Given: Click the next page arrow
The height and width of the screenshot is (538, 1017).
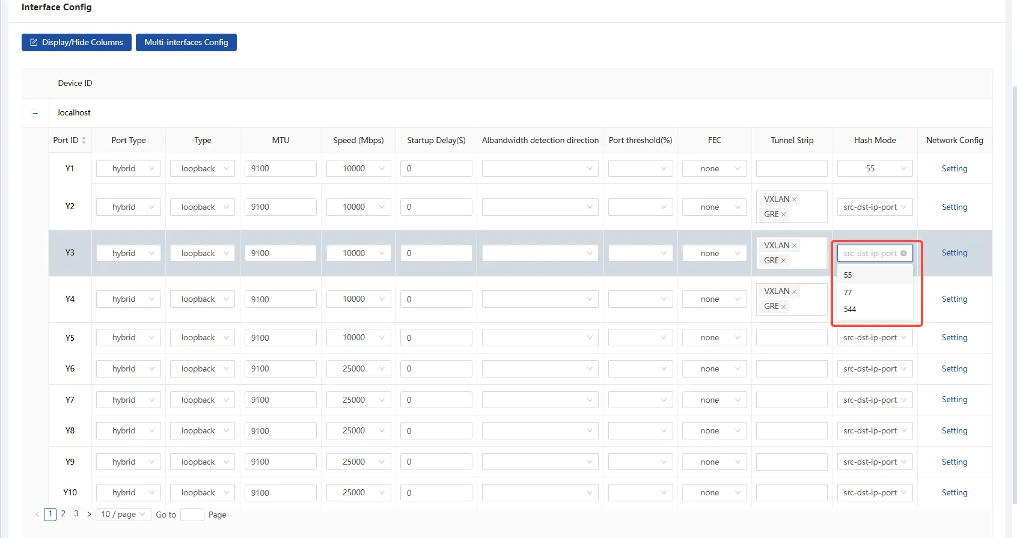Looking at the screenshot, I should (x=89, y=514).
